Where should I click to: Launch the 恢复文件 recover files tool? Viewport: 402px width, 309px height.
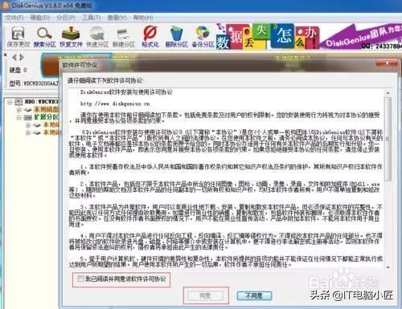click(x=71, y=37)
